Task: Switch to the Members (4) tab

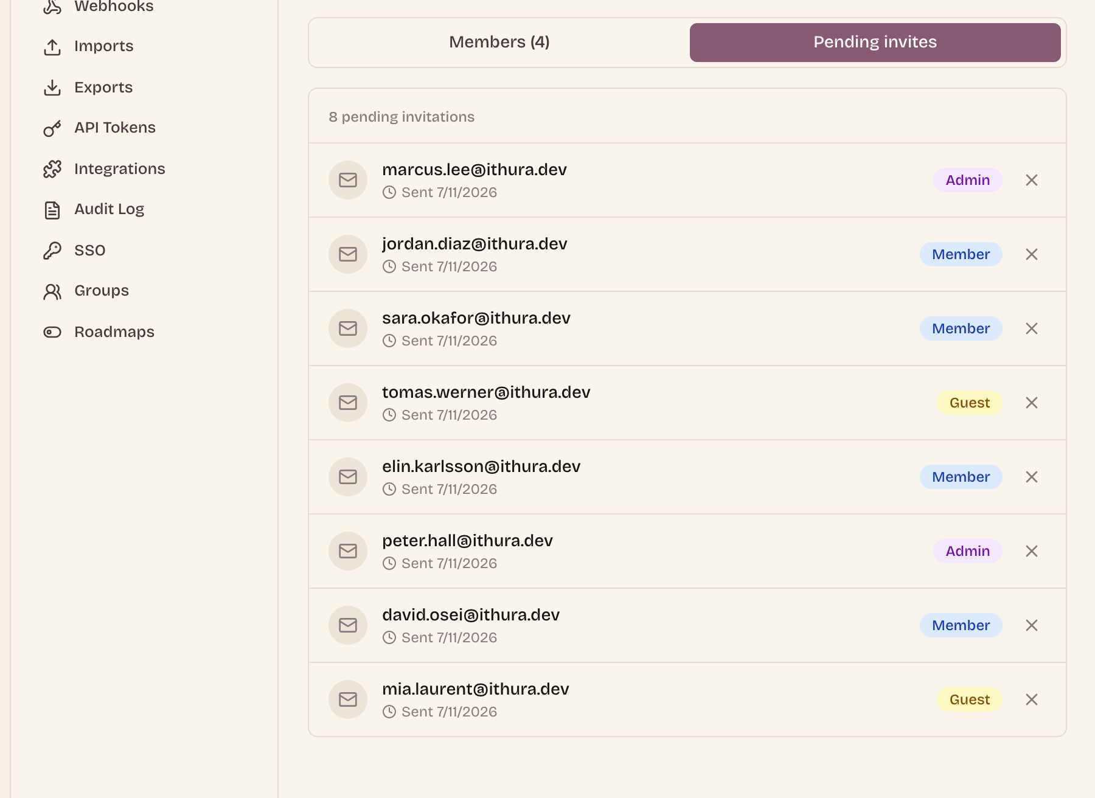Action: tap(499, 43)
